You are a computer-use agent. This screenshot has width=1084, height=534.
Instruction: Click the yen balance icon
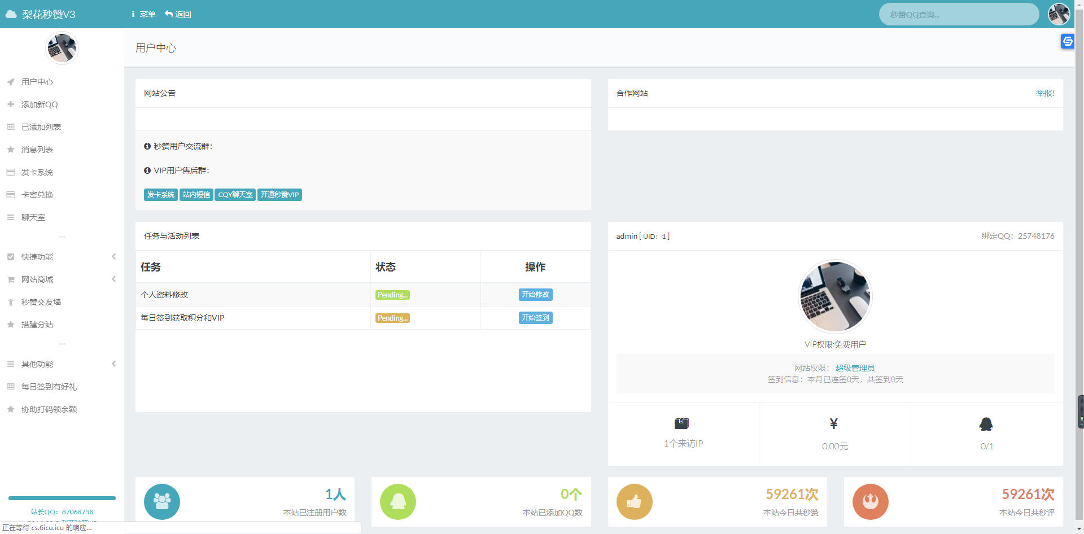[834, 423]
